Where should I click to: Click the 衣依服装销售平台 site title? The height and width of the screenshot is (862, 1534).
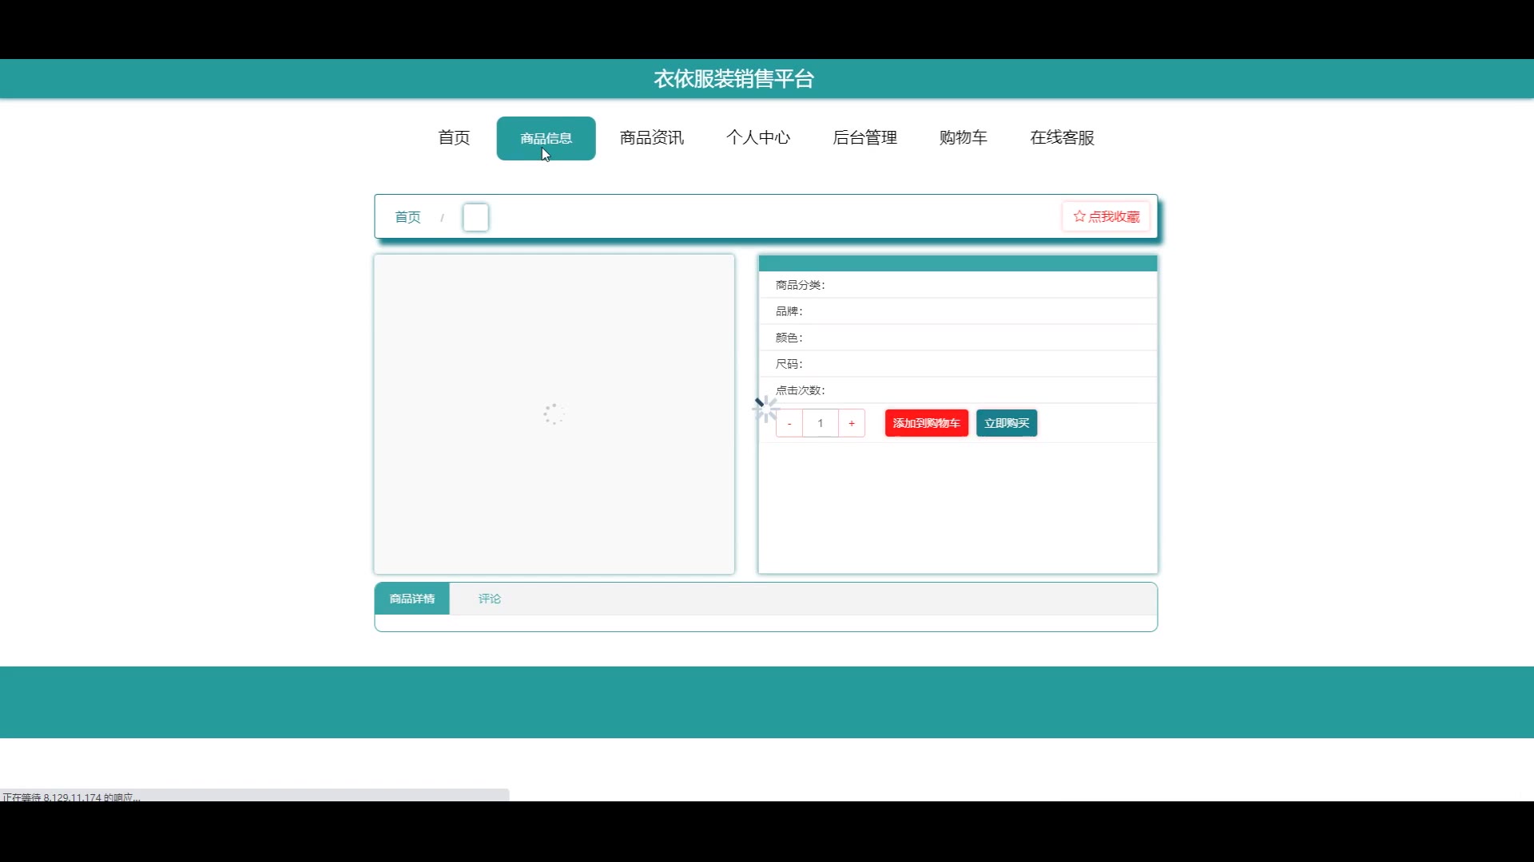733,79
